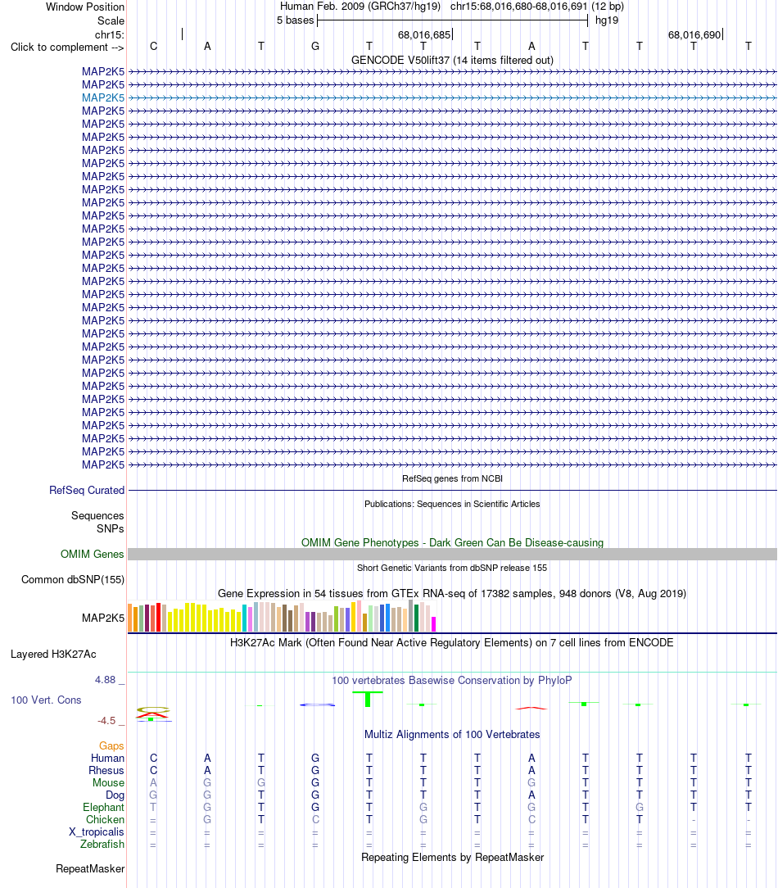Click 'Multiz Alignments of 100 Vertebrates' title
Viewport: 778px width, 888px height.
point(452,735)
